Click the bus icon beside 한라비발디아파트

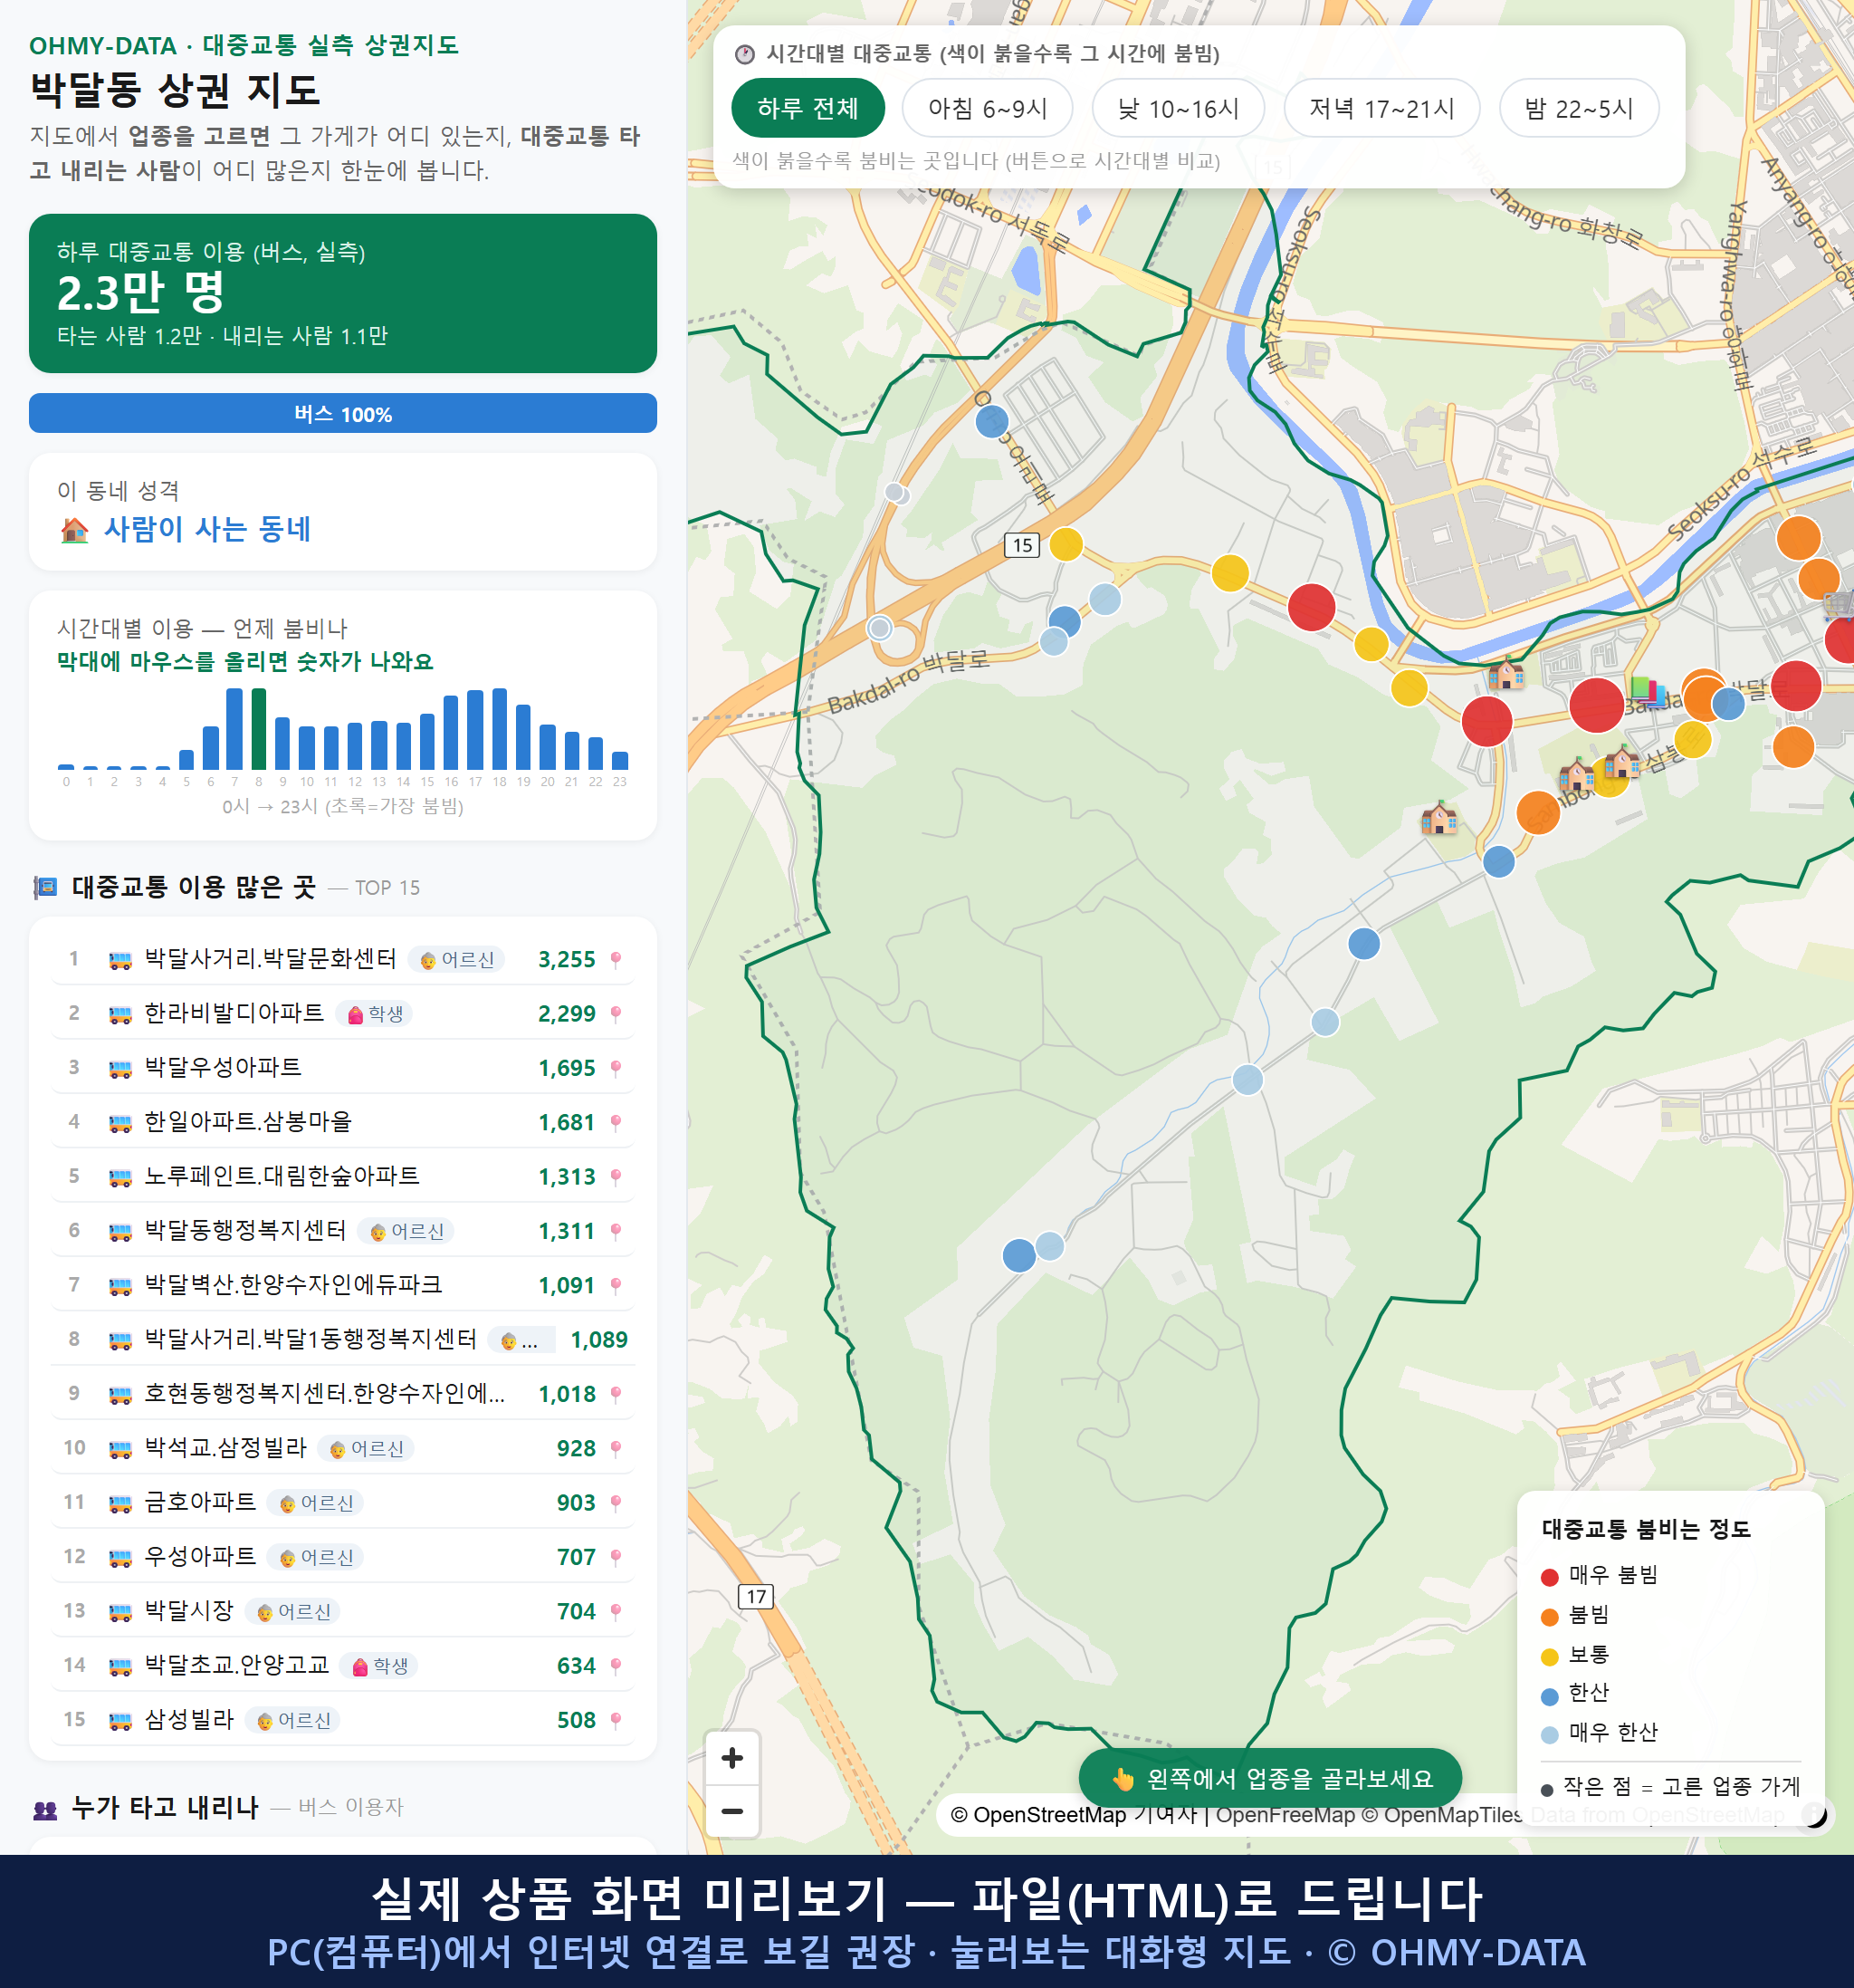[x=119, y=1014]
